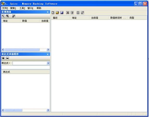Click the expression result box below 表达式

pyautogui.click(x=25, y=67)
